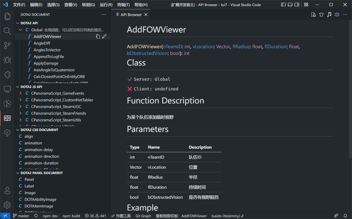Screen dimensions: 352x219
Task: Expand CPanoramaScript_SteamUGC node
Action: [20, 106]
